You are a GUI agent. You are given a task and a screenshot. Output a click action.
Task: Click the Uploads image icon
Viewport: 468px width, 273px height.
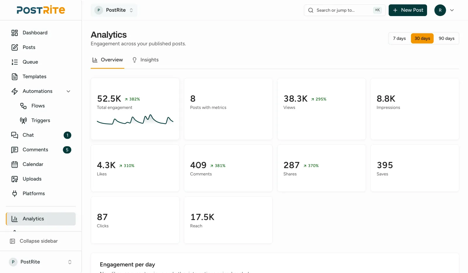pos(15,179)
